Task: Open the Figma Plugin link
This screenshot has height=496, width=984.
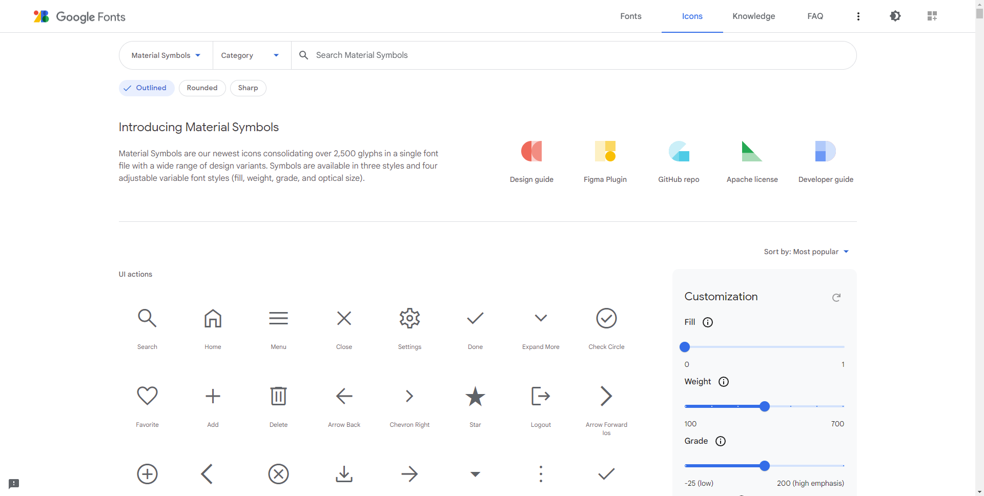Action: [x=605, y=162]
